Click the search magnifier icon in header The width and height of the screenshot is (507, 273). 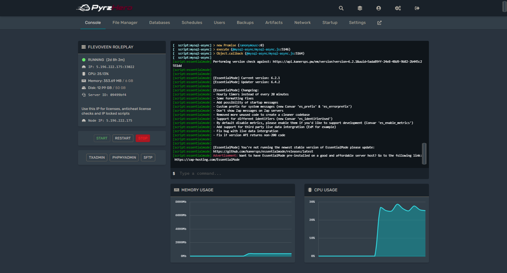pos(341,8)
